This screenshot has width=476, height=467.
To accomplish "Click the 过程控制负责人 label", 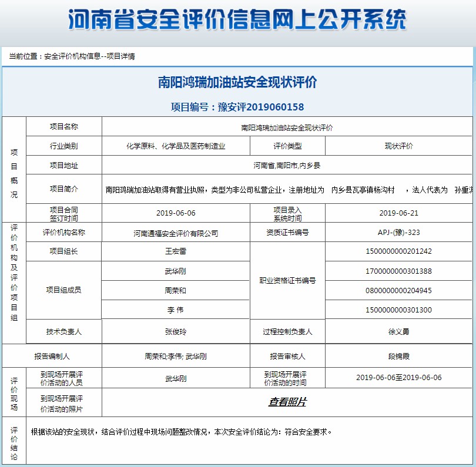I will click(x=287, y=332).
